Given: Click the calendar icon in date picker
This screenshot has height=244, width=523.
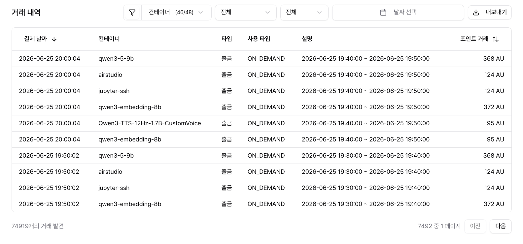Looking at the screenshot, I should (x=383, y=13).
